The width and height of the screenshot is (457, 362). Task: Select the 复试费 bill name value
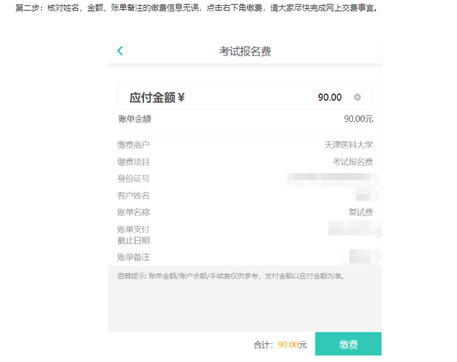pos(361,212)
